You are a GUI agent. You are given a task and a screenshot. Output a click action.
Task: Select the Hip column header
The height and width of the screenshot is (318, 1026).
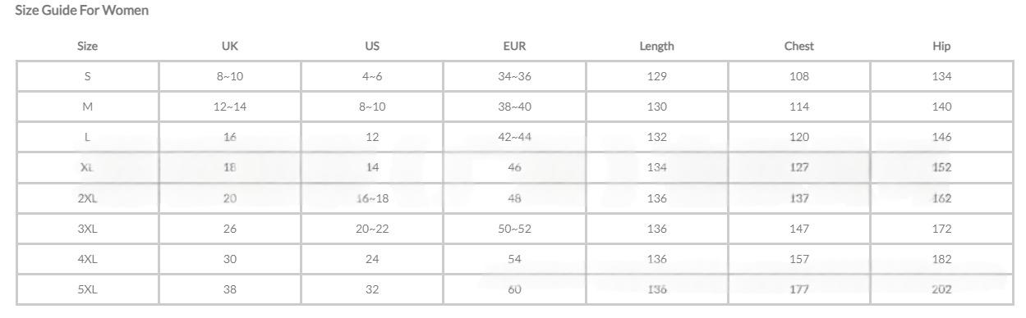[941, 46]
